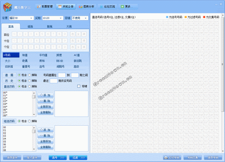Select the 平均值 filter category
The width and height of the screenshot is (225, 162).
pyautogui.click(x=43, y=55)
